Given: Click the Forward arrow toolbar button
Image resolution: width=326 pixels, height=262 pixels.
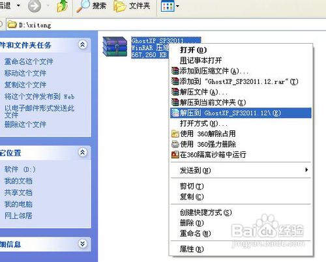Looking at the screenshot, I should point(35,6).
